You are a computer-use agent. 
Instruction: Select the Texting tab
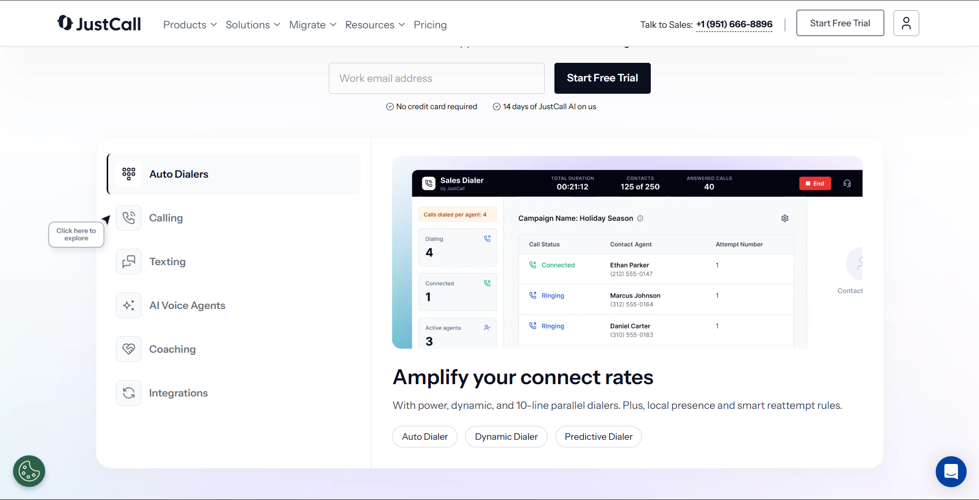[x=234, y=262]
